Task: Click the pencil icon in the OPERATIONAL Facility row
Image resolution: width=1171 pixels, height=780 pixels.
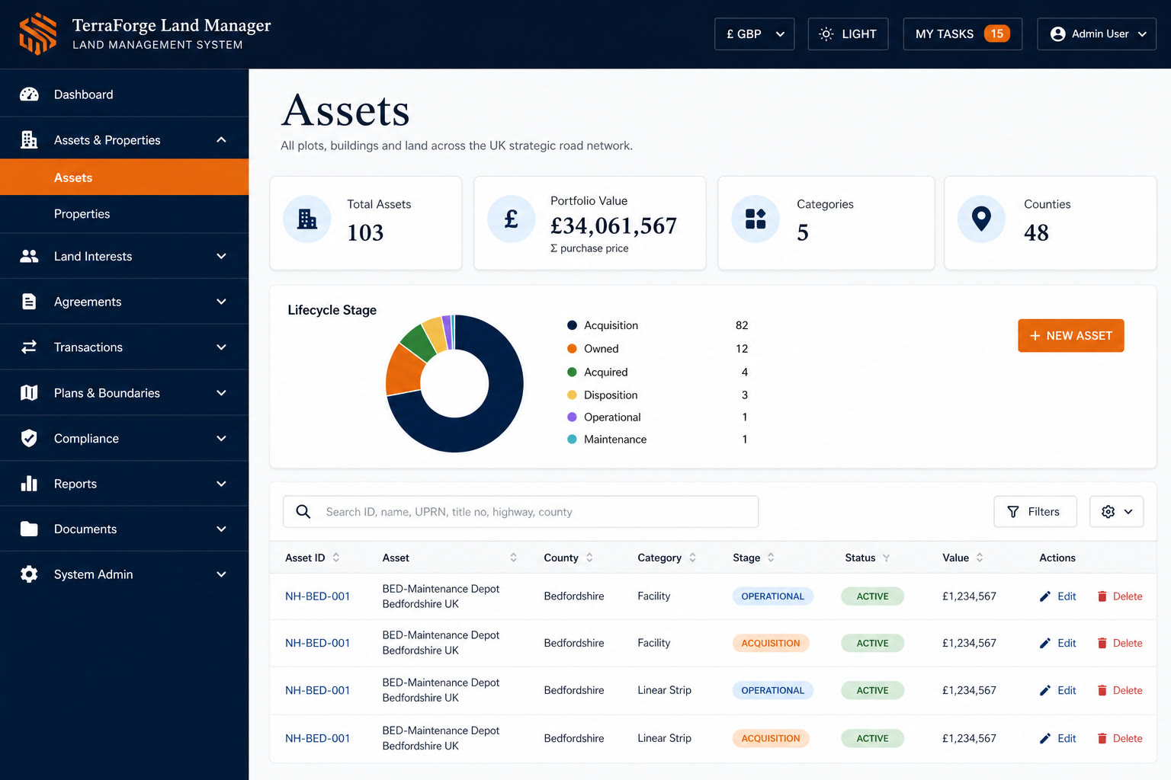Action: pyautogui.click(x=1045, y=596)
